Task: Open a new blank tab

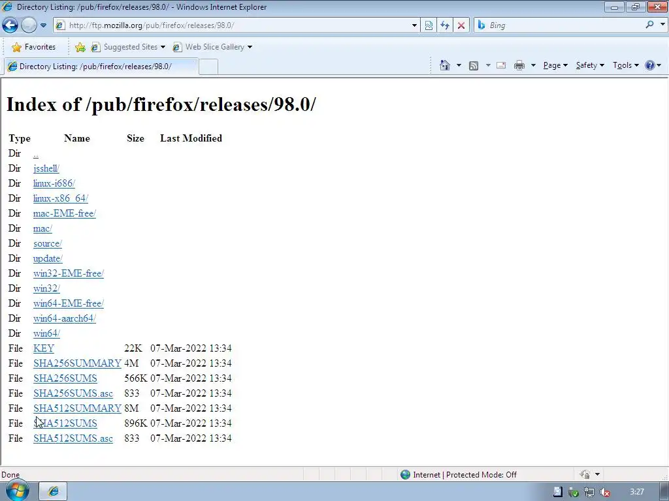Action: [x=208, y=67]
